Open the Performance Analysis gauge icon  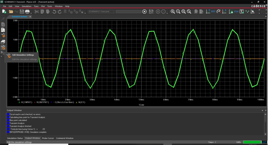pos(219,12)
